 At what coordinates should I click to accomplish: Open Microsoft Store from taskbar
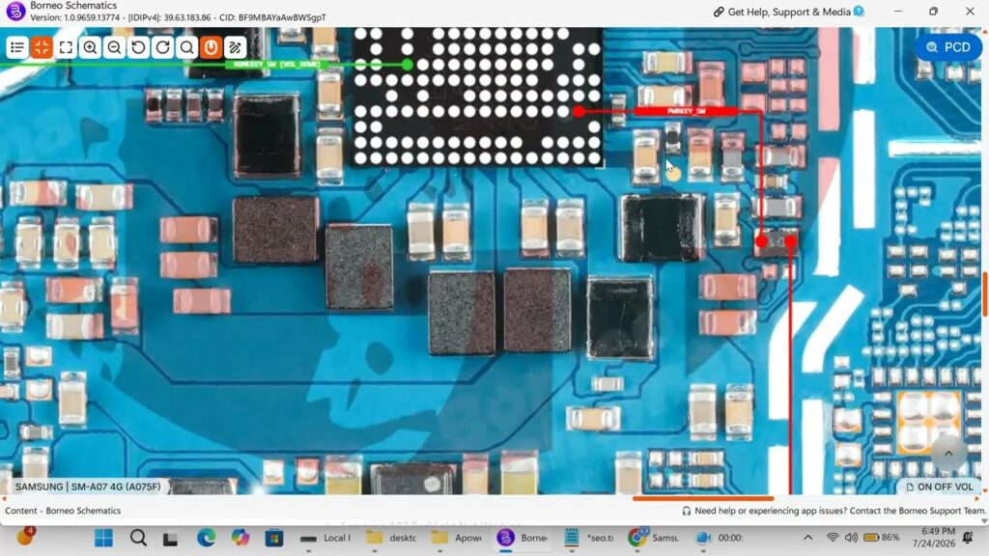coord(274,538)
